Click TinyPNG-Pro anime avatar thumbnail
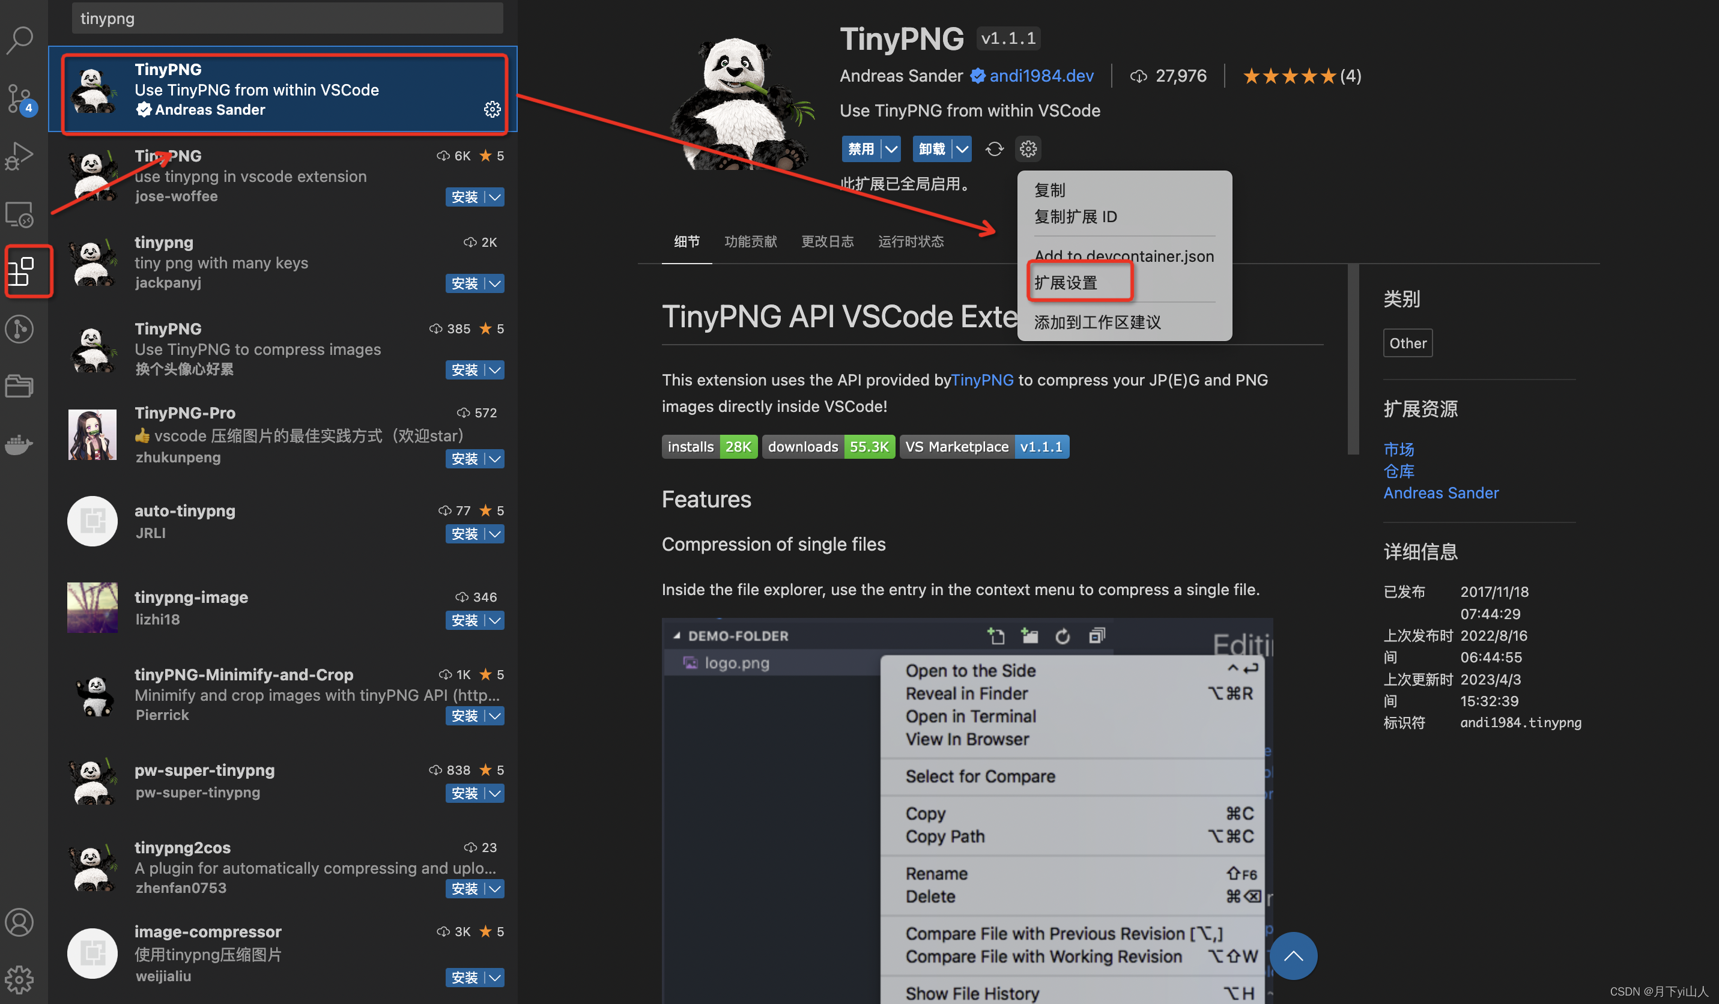The height and width of the screenshot is (1004, 1719). [x=92, y=435]
